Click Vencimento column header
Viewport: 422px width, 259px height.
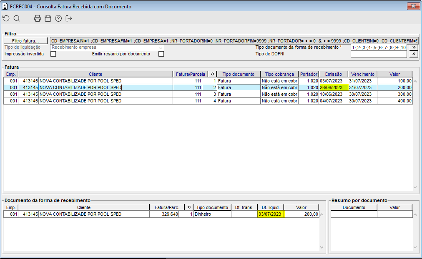point(362,74)
